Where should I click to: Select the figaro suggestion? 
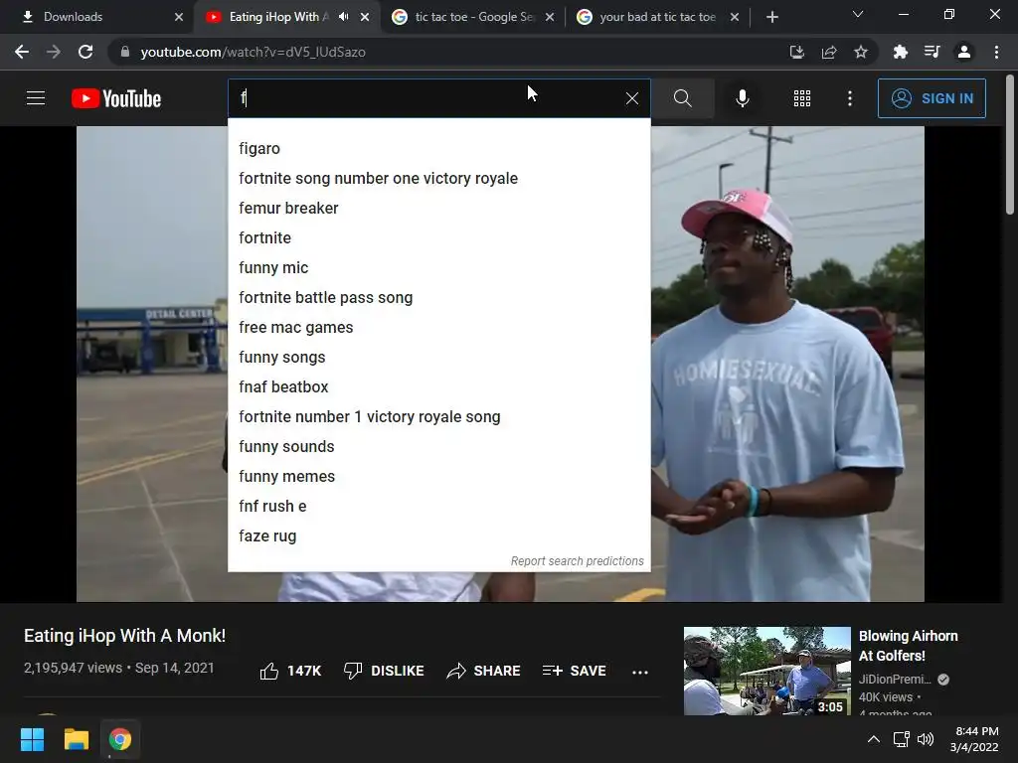click(x=438, y=149)
